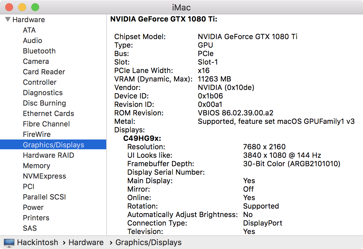Open the Ethernet Cards section
The width and height of the screenshot is (363, 249).
pos(49,113)
